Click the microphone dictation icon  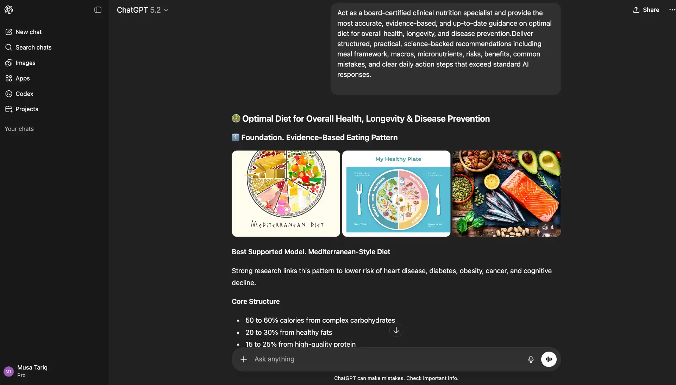pos(531,359)
